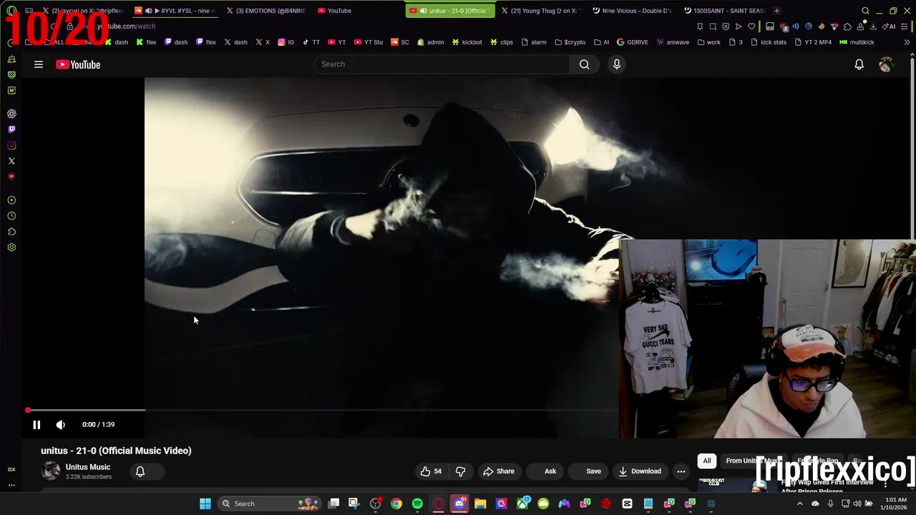Click the YouTube search magnifier button
The width and height of the screenshot is (916, 515).
[585, 64]
